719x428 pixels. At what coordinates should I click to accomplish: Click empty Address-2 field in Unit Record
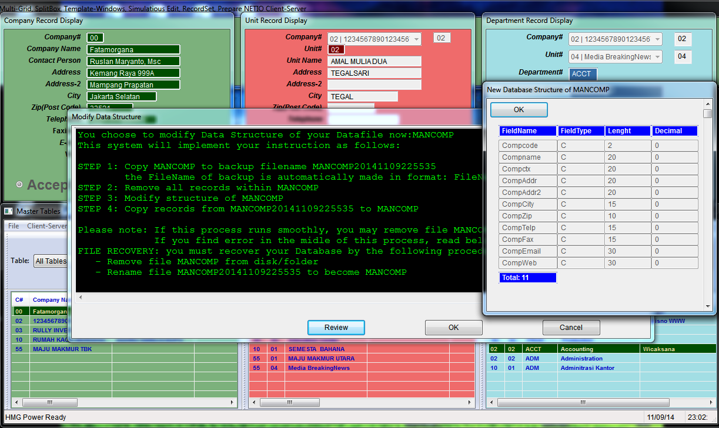click(x=374, y=85)
